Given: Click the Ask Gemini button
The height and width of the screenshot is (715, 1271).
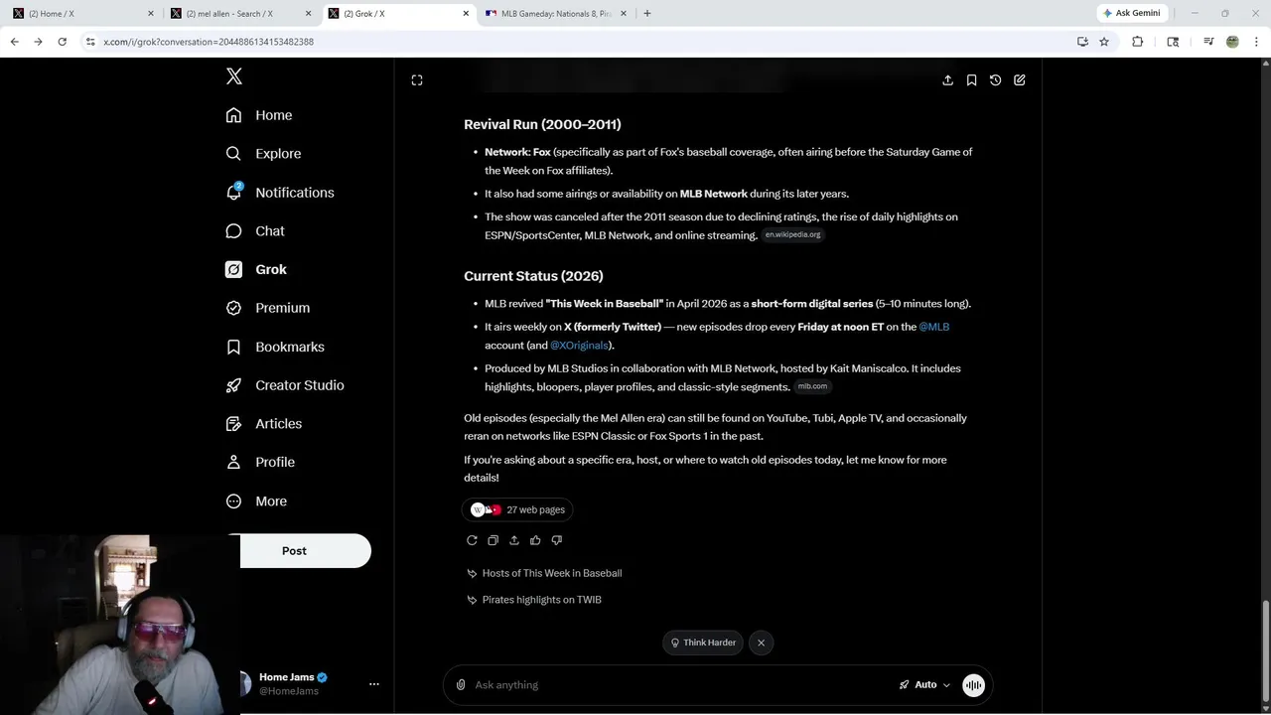Looking at the screenshot, I should tap(1132, 14).
